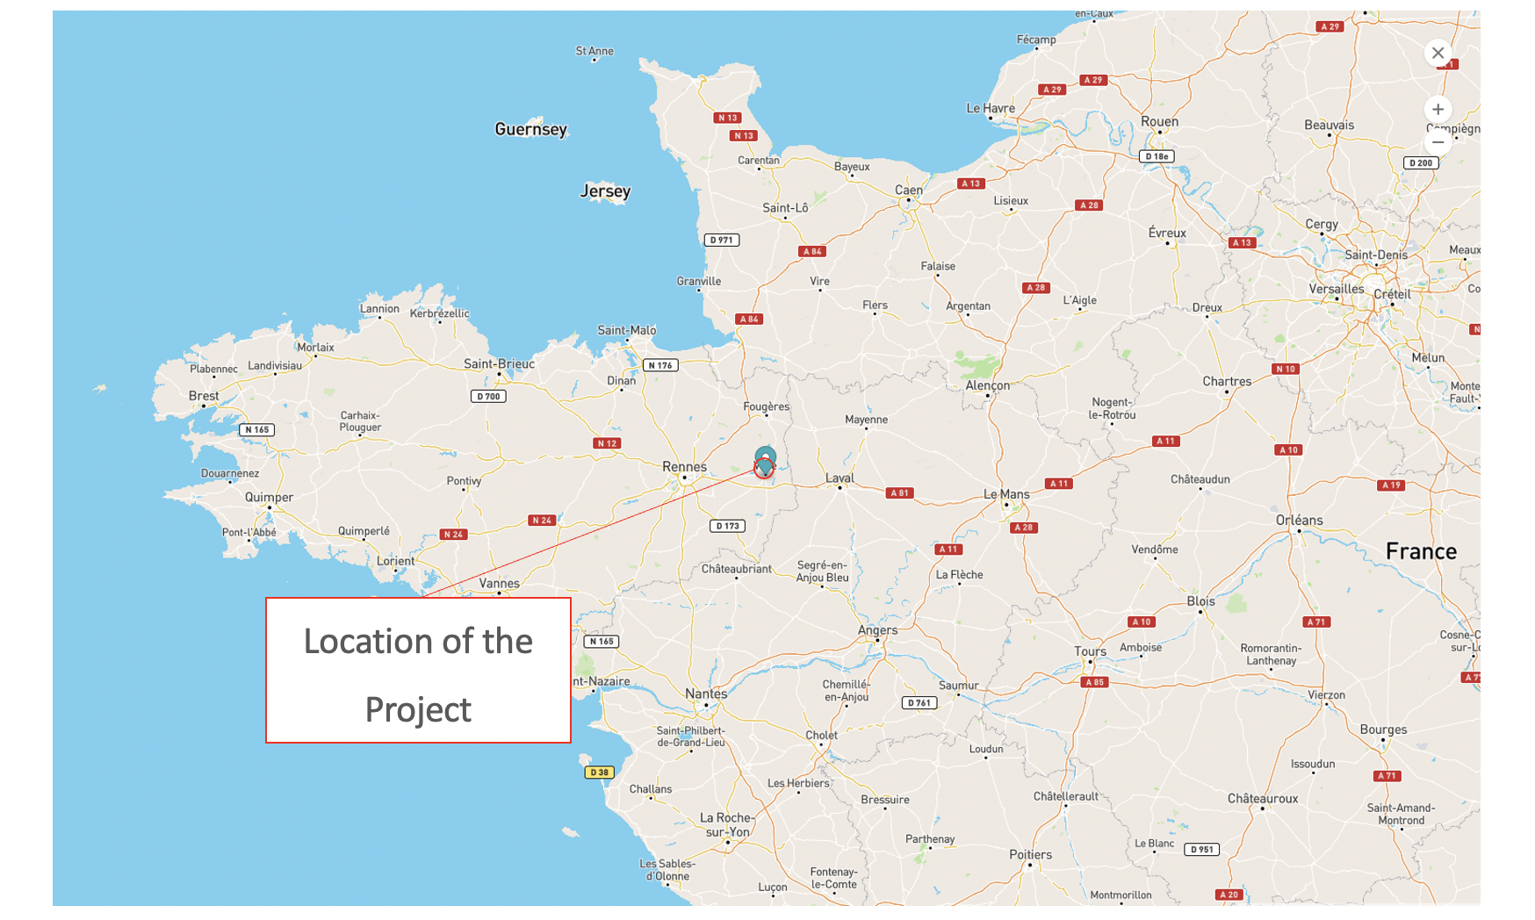Screen dimensions: 1535x920
Task: Click the A 85 motorway shield
Action: pos(1094,682)
